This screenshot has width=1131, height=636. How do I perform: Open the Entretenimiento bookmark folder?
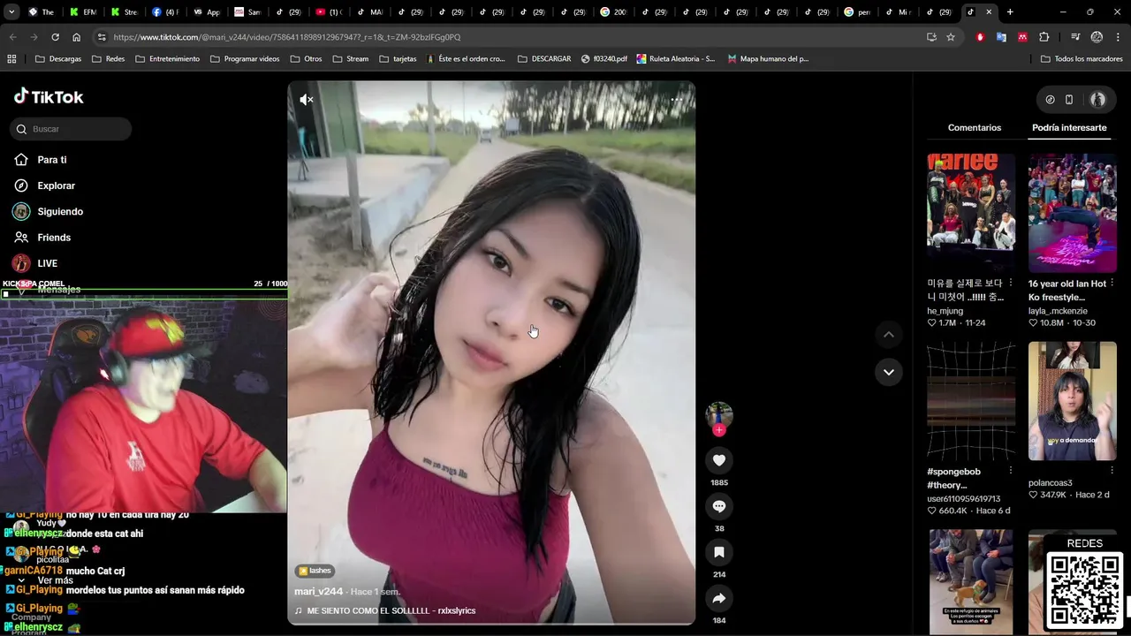[167, 59]
